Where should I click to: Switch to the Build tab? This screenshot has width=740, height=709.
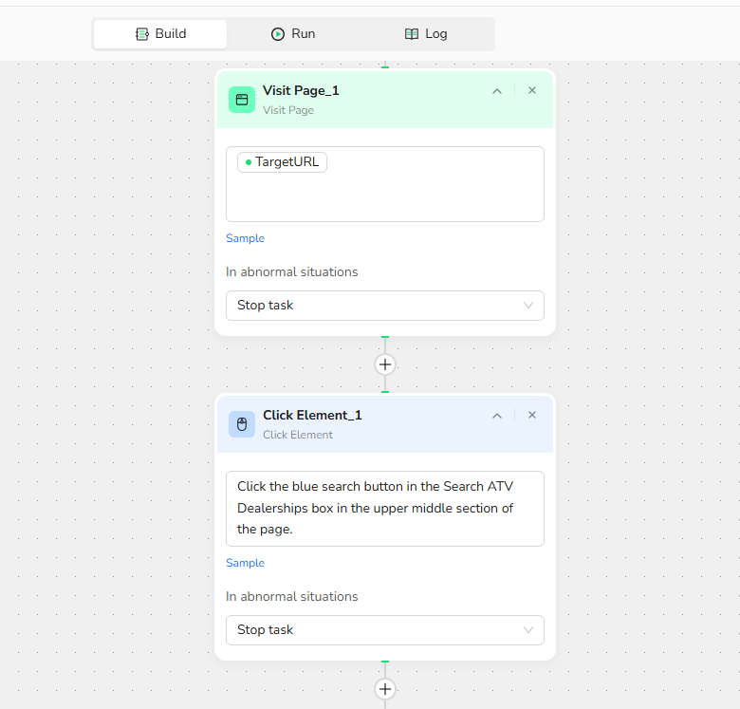click(160, 34)
